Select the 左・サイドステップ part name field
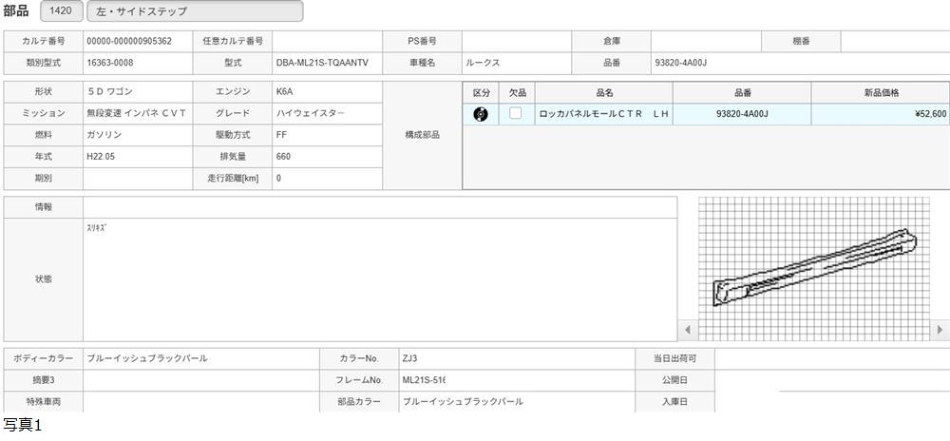Image resolution: width=950 pixels, height=441 pixels. (194, 11)
